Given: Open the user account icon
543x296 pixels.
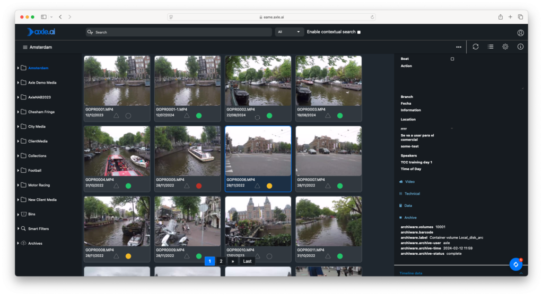Looking at the screenshot, I should pyautogui.click(x=520, y=32).
